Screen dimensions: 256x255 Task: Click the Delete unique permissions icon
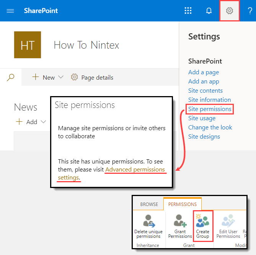(149, 221)
